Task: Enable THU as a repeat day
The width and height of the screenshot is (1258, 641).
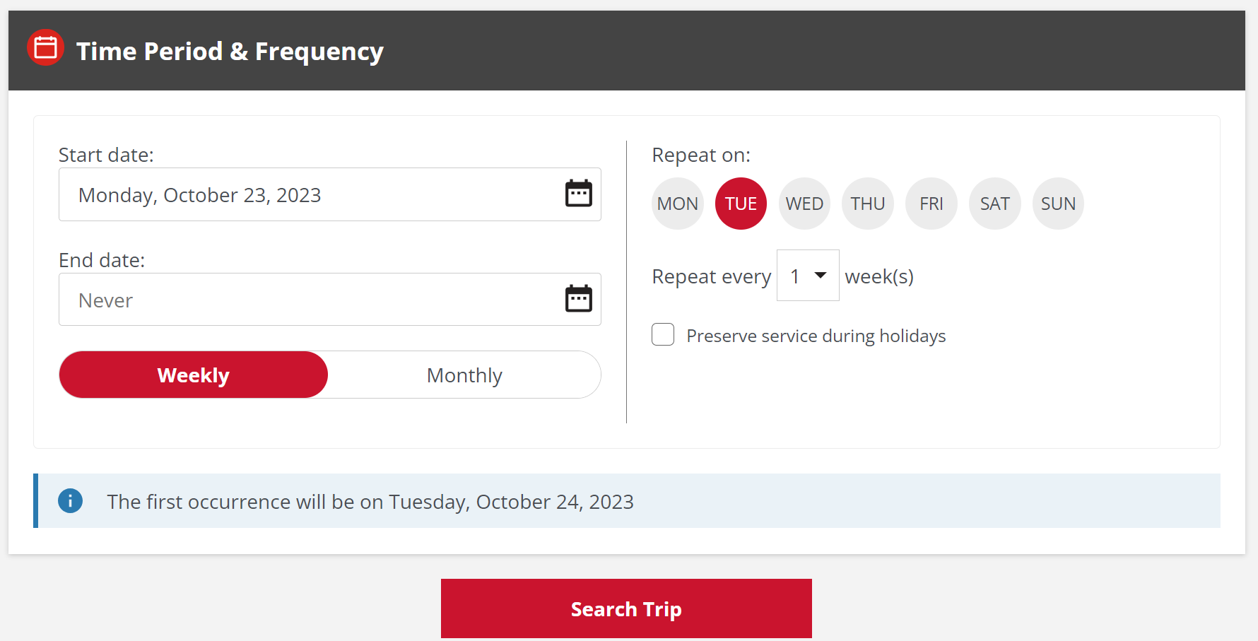Action: coord(868,204)
